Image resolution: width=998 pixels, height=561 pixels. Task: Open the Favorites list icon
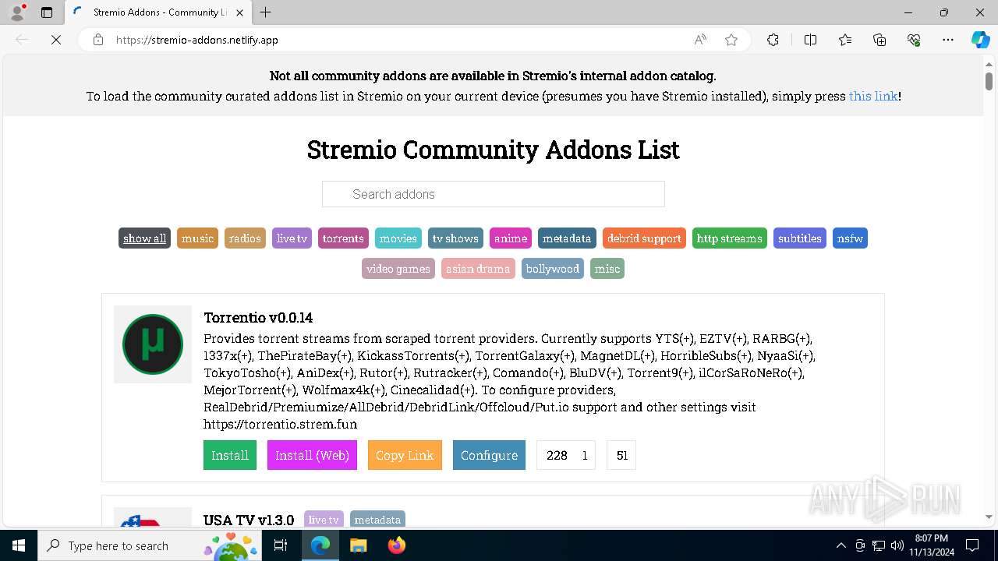(845, 40)
